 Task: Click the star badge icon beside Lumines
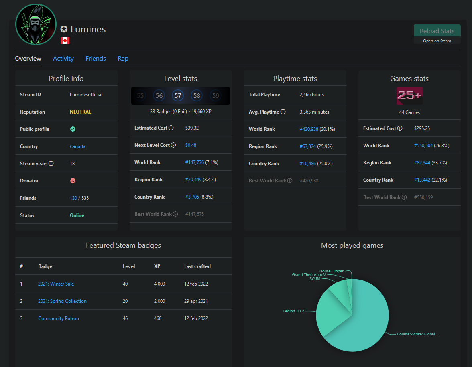[64, 29]
